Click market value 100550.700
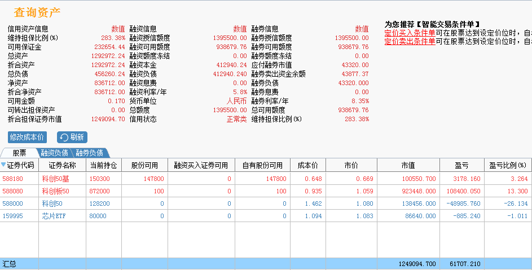Screen dimensions: 532x270 click(x=419, y=179)
